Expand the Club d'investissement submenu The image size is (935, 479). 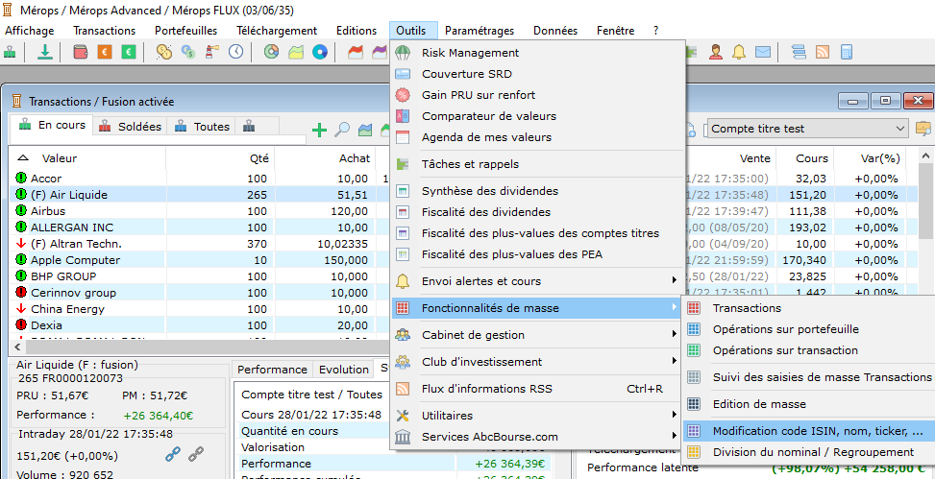click(x=536, y=362)
